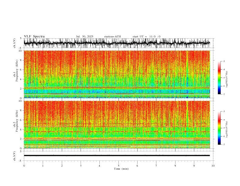Click the ch.1 Frequency (kHz) axis label

point(16,70)
